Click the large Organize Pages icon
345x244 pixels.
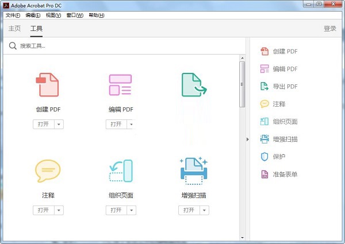tap(121, 171)
